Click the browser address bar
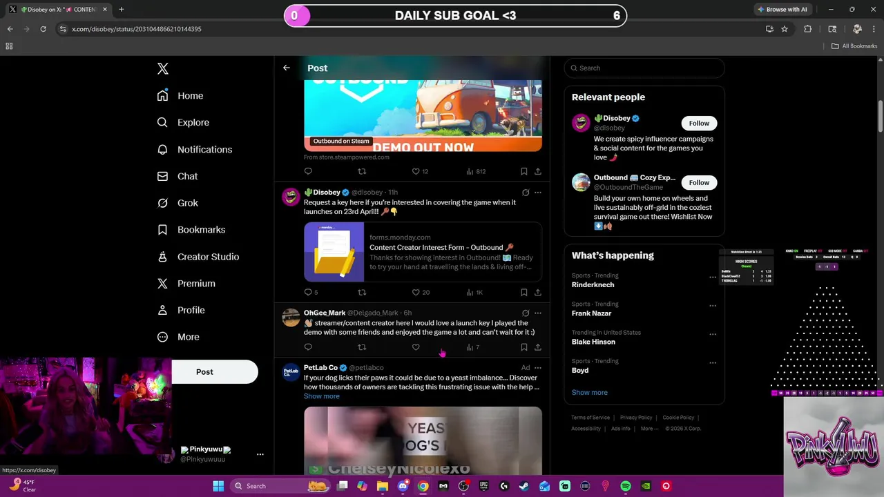 [407, 29]
